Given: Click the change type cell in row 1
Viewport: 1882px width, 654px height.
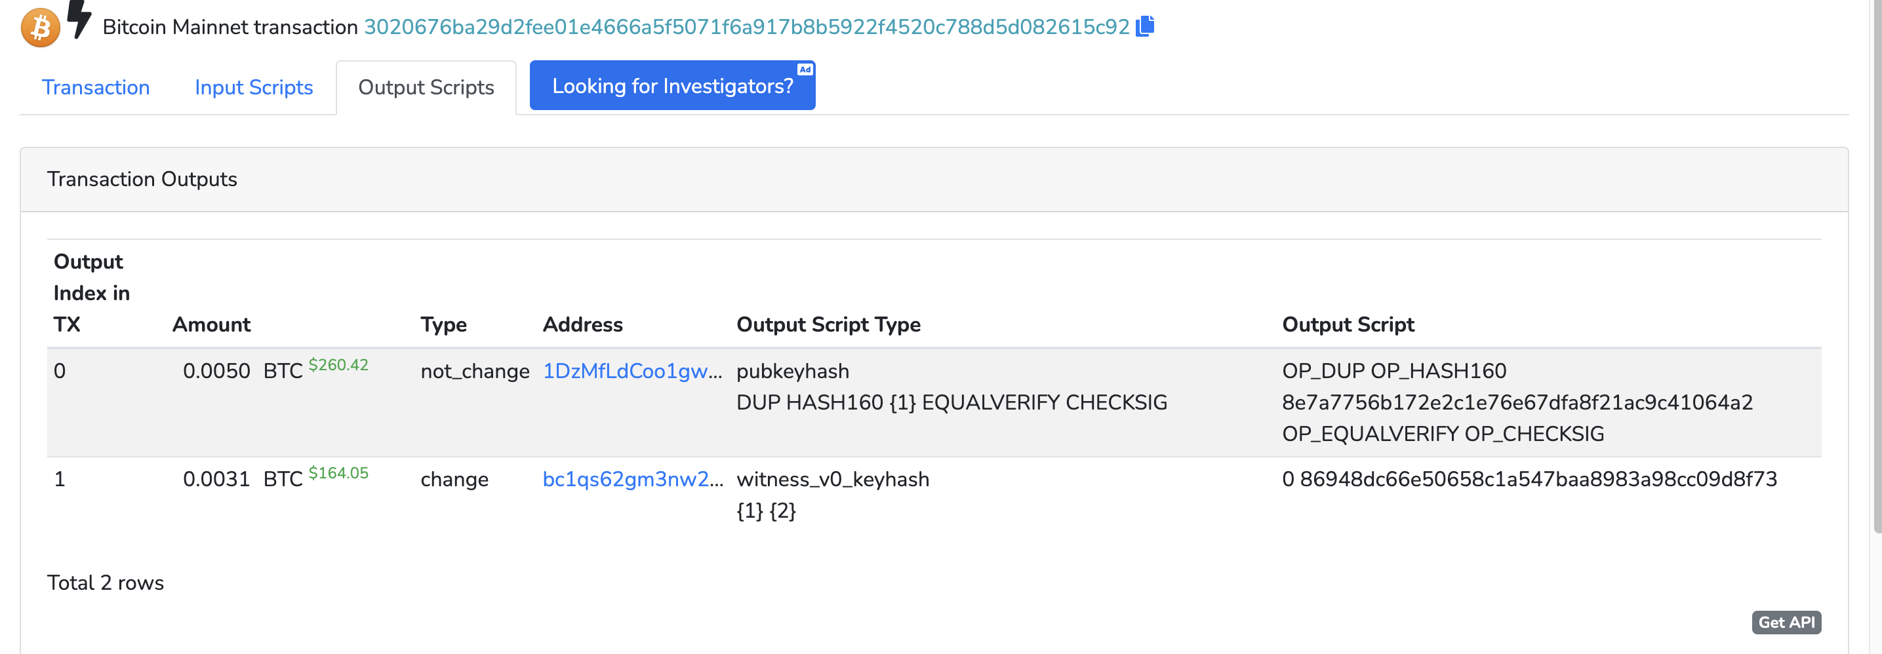Looking at the screenshot, I should pyautogui.click(x=454, y=479).
